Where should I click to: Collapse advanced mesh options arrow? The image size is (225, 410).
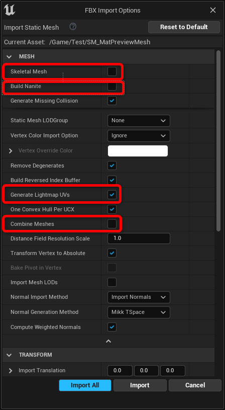pyautogui.click(x=108, y=341)
